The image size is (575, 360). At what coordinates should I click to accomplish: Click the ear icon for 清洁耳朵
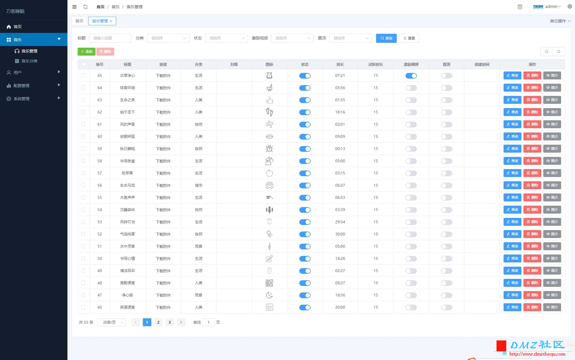(269, 271)
